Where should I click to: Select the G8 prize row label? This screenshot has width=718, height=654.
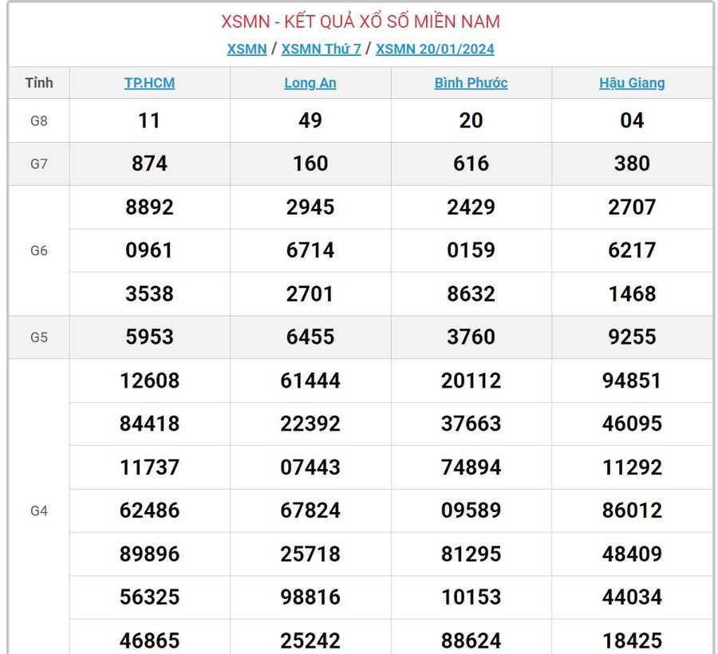39,120
